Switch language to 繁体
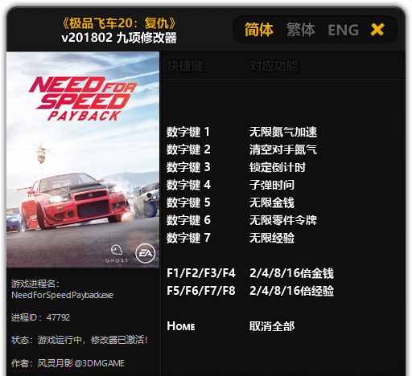The width and height of the screenshot is (412, 376). (x=300, y=30)
